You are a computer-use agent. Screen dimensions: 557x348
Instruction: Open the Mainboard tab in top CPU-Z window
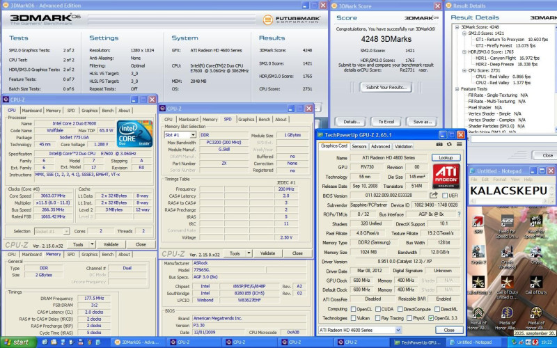click(31, 110)
